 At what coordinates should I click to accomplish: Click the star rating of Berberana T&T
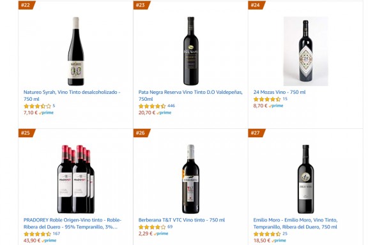point(152,227)
